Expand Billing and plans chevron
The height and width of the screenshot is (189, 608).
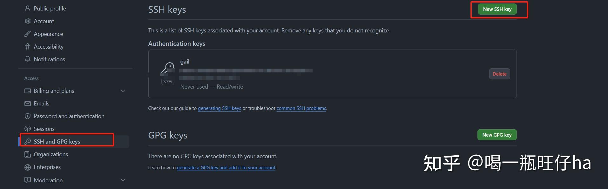click(123, 91)
